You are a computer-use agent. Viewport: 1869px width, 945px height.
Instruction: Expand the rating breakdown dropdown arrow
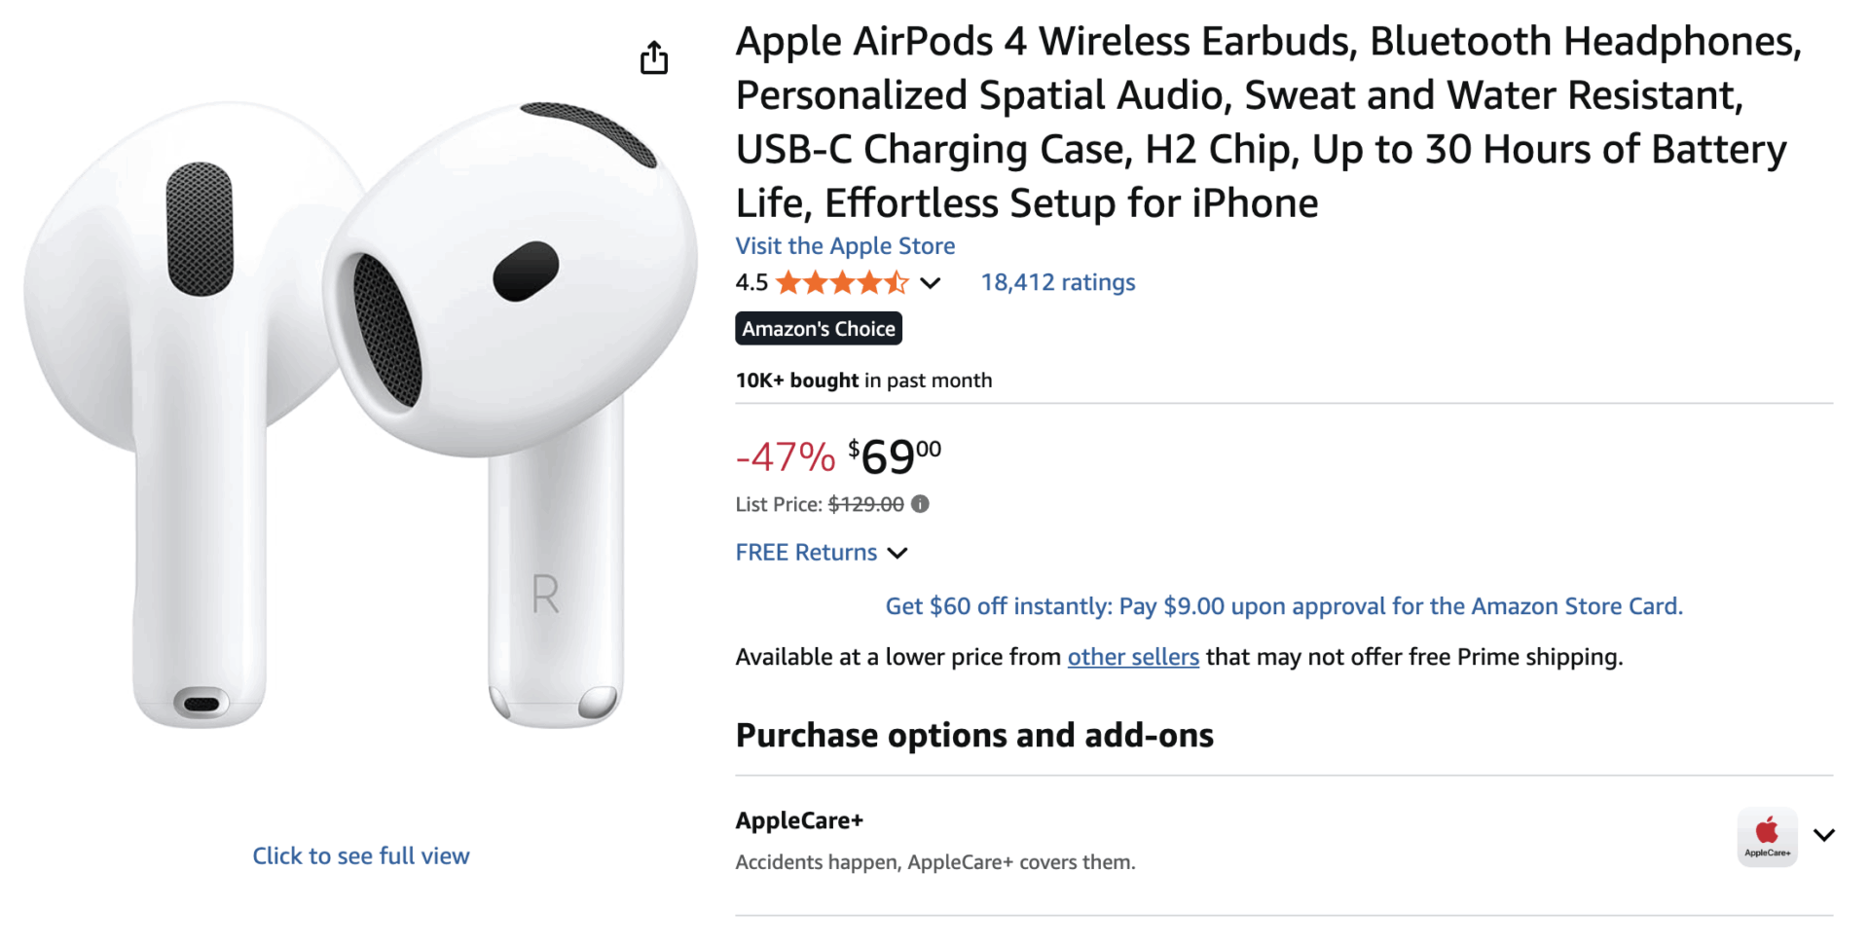[x=931, y=283]
